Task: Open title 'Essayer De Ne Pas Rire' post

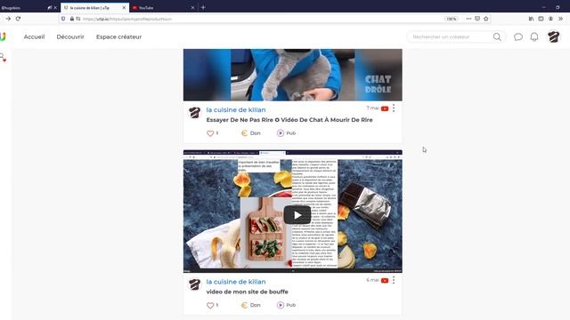Action: click(x=289, y=120)
